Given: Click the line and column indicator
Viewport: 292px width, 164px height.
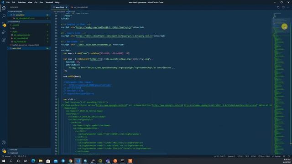Looking at the screenshot, I should click(219, 156).
